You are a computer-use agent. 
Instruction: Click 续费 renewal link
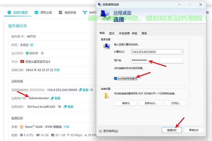pyautogui.click(x=57, y=70)
